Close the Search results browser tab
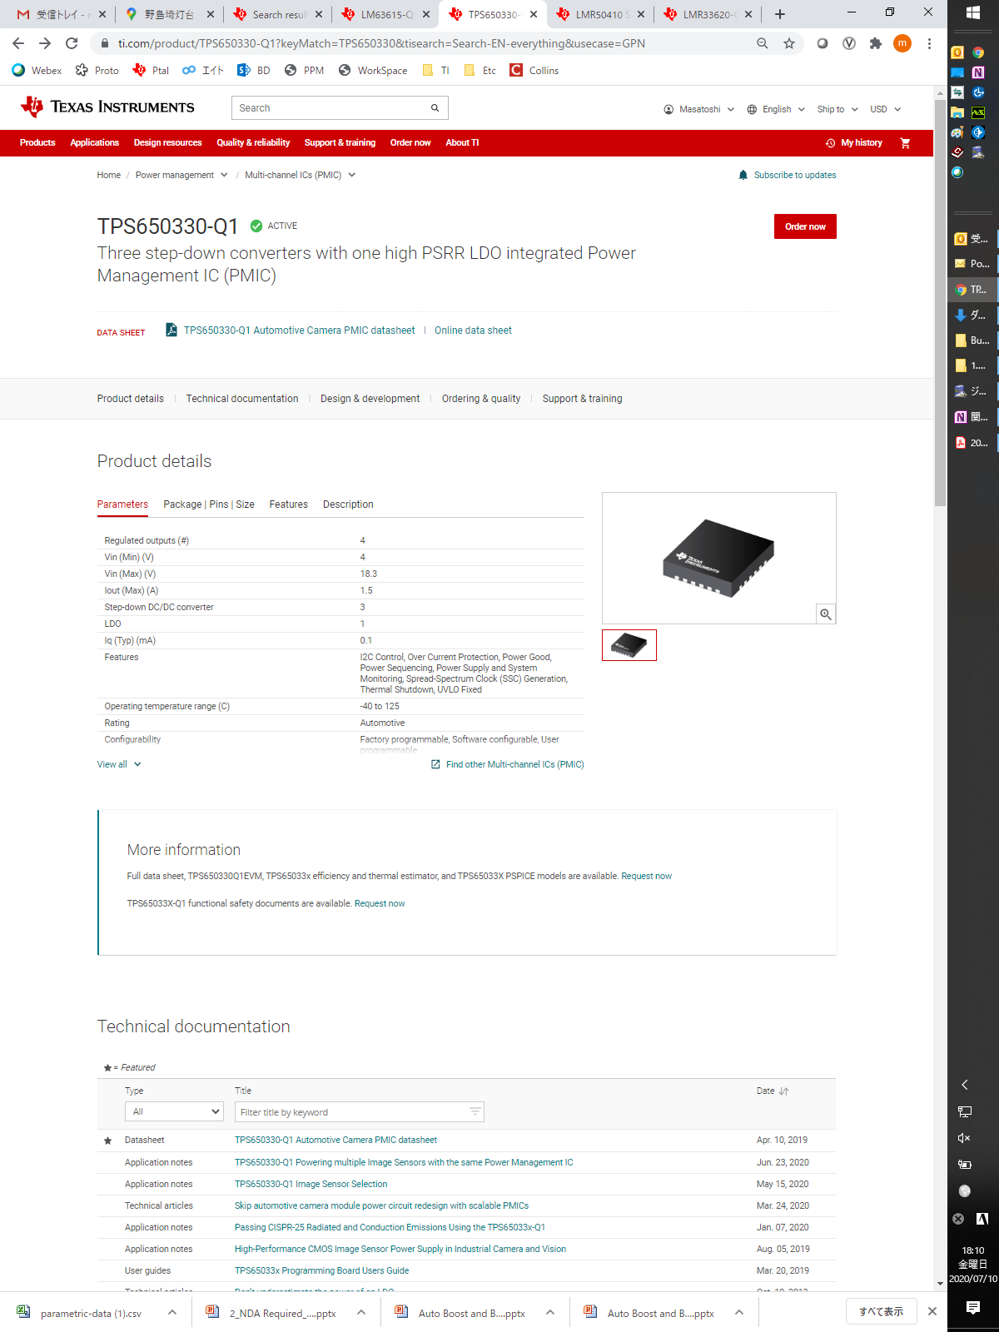The height and width of the screenshot is (1332, 999). (319, 14)
